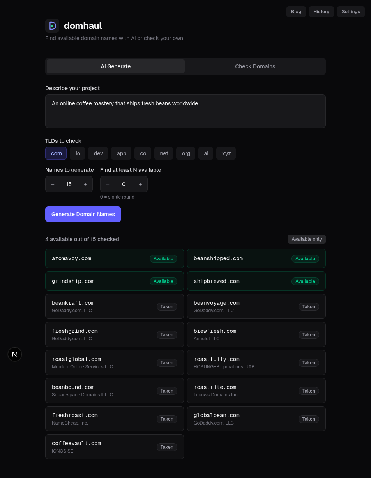Click the domhaul logo icon
Screen dimensions: 371x478
pos(52,25)
